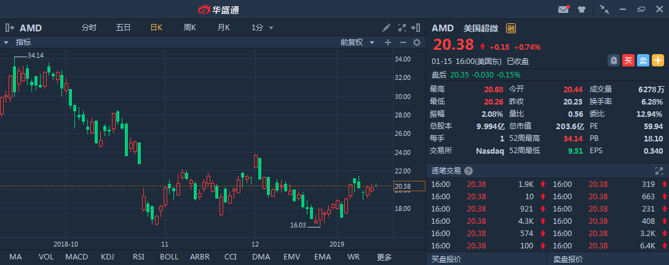669x265 pixels.
Task: Collapse the right quote panel
Action: click(x=416, y=28)
